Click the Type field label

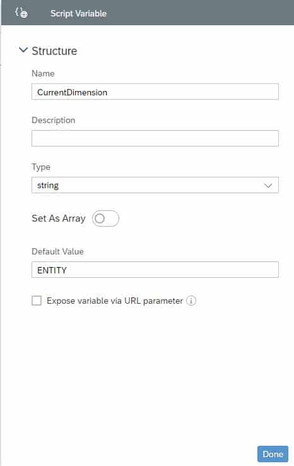point(41,167)
